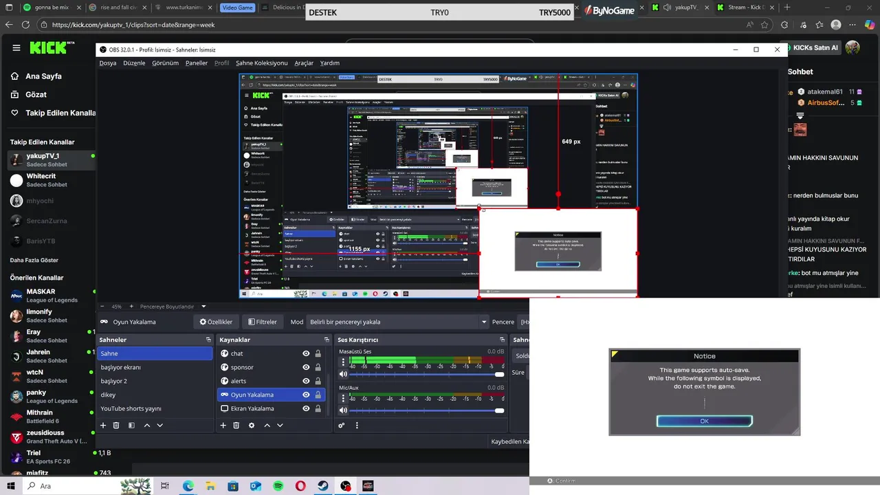Open Görünüm menu in OBS
880x495 pixels.
click(x=165, y=63)
